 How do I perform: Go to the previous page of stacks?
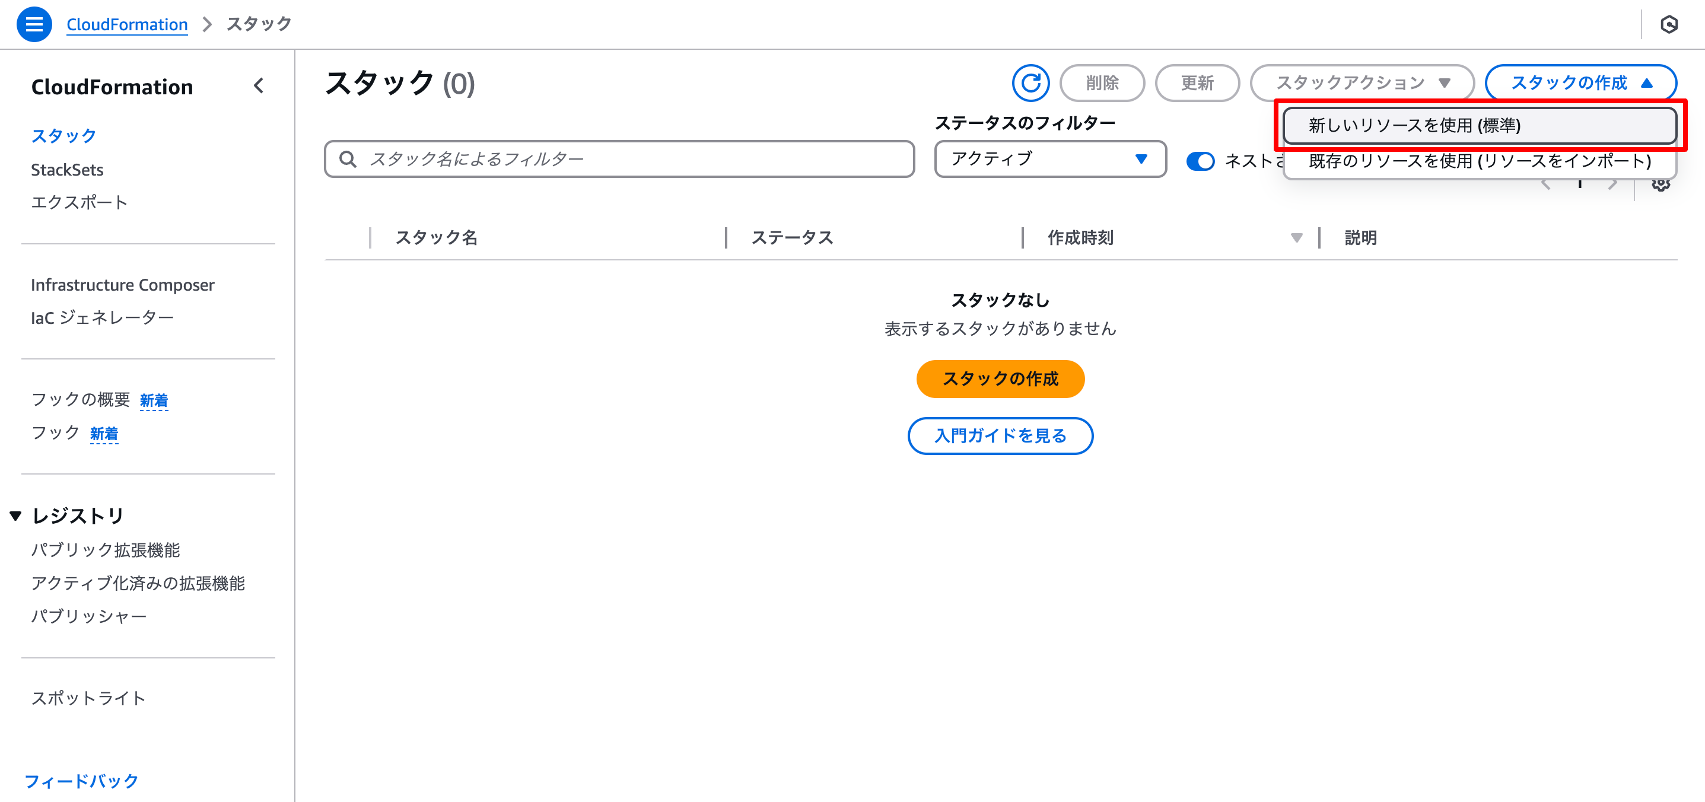[x=1545, y=185]
